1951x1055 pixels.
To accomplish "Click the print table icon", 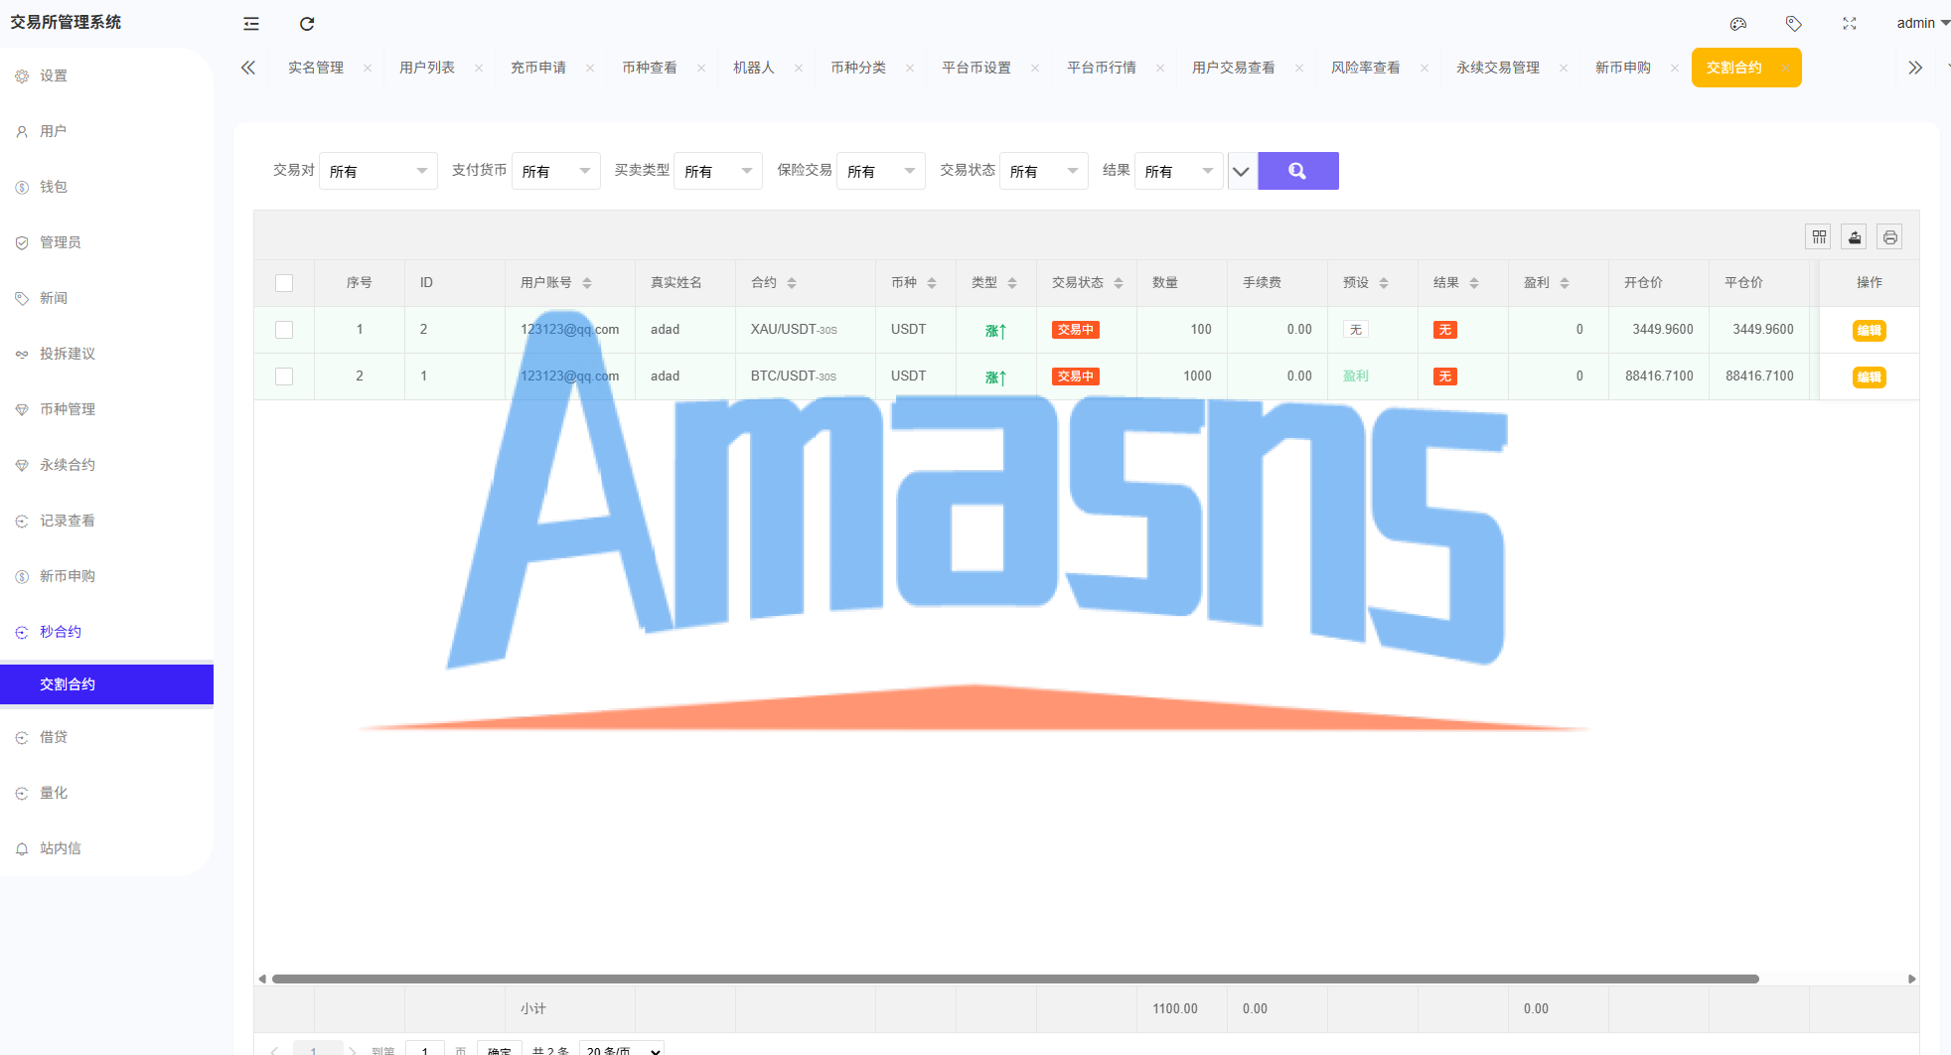I will tap(1889, 237).
